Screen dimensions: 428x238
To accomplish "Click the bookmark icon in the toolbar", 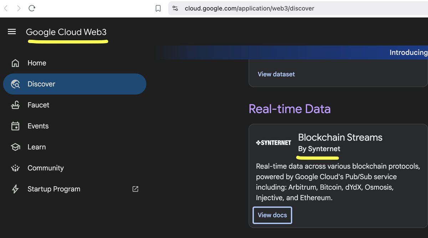I will 158,8.
